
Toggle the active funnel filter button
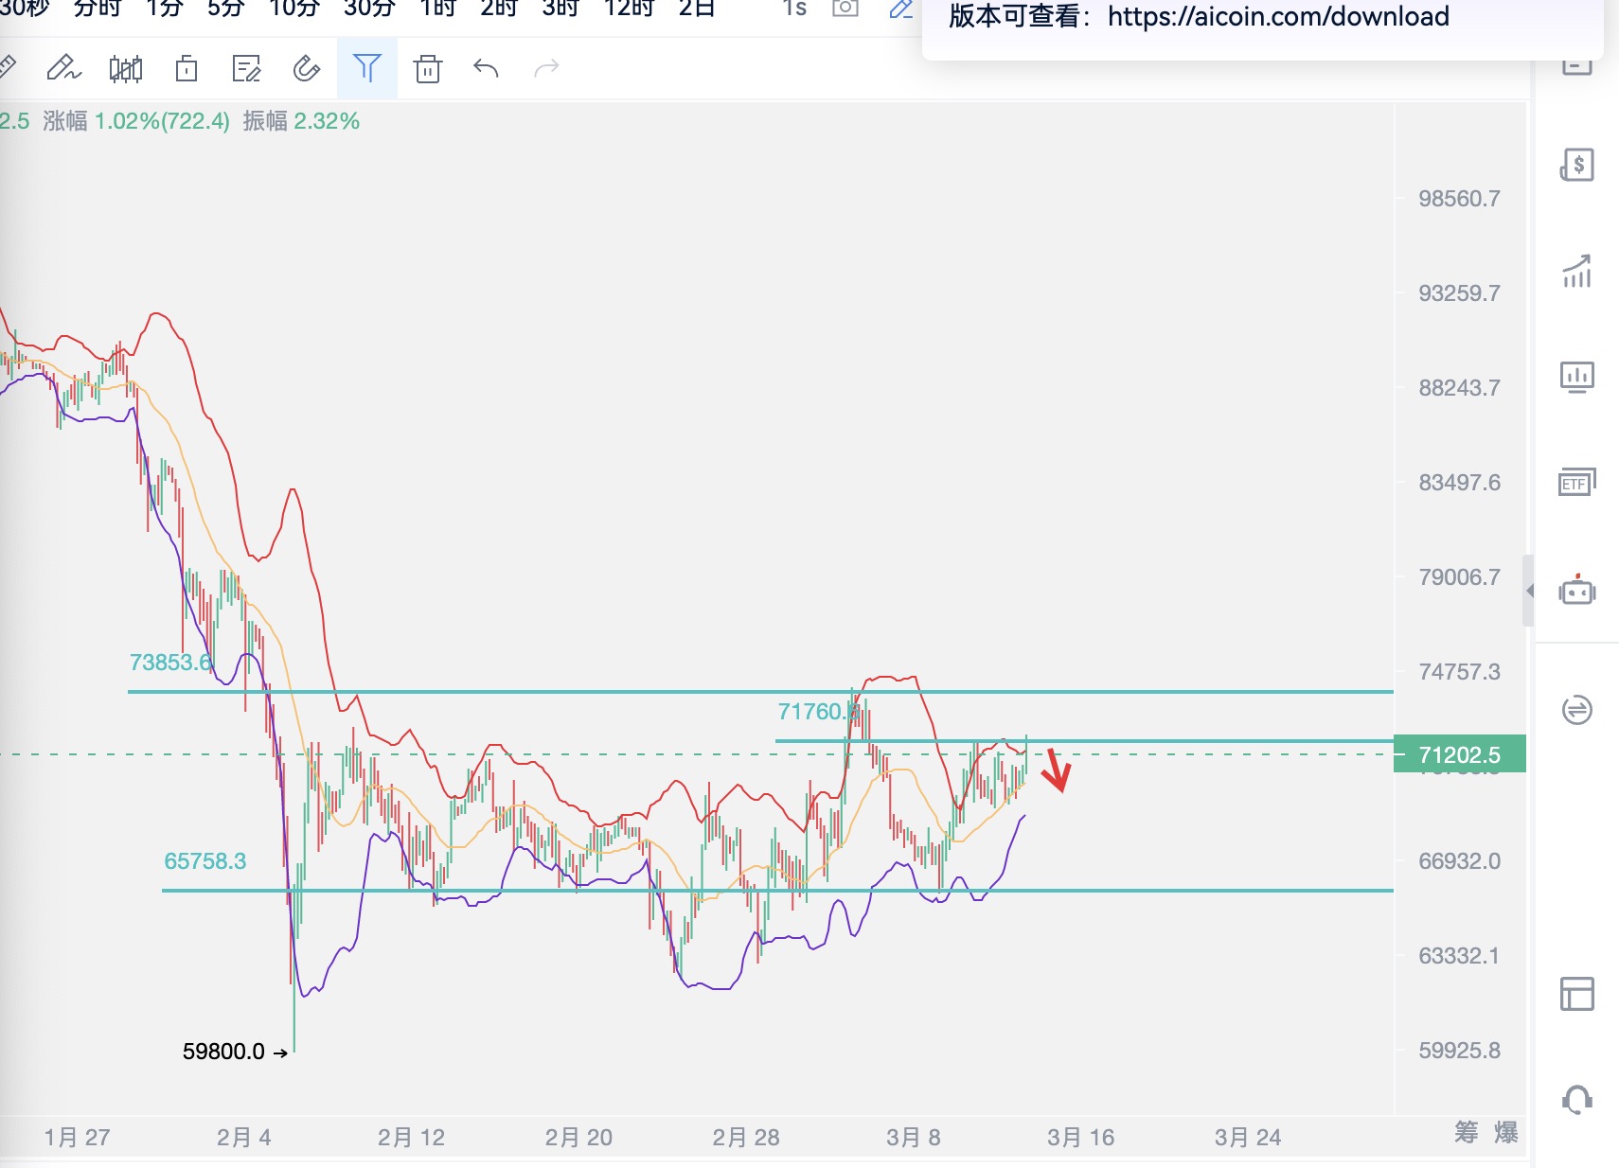(366, 68)
